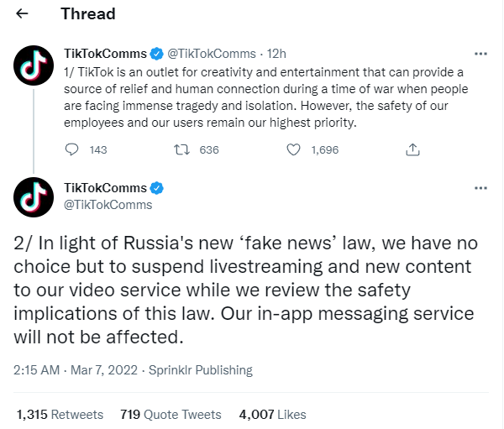Click the verified badge on the first tweet
Viewport: 504px width, 429px height.
[x=156, y=55]
